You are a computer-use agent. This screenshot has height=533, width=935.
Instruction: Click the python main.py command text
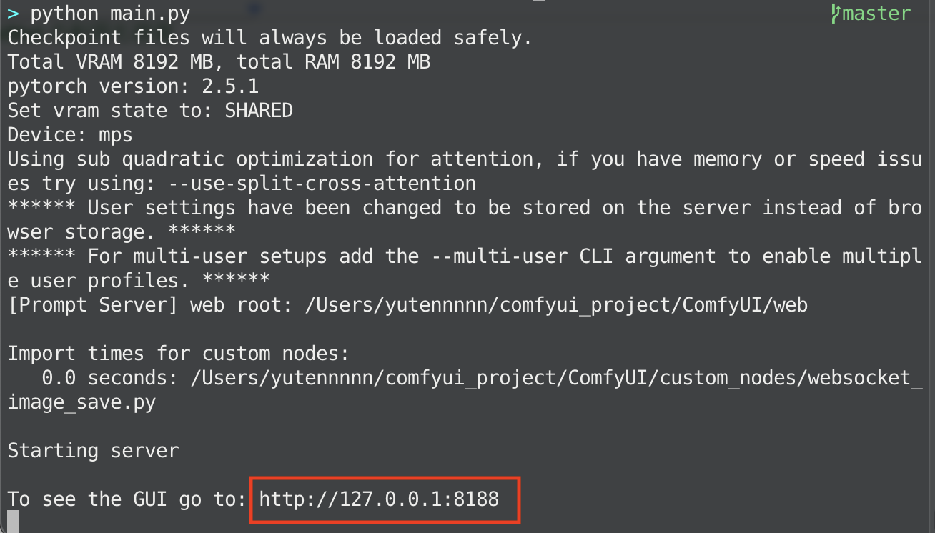pyautogui.click(x=109, y=14)
